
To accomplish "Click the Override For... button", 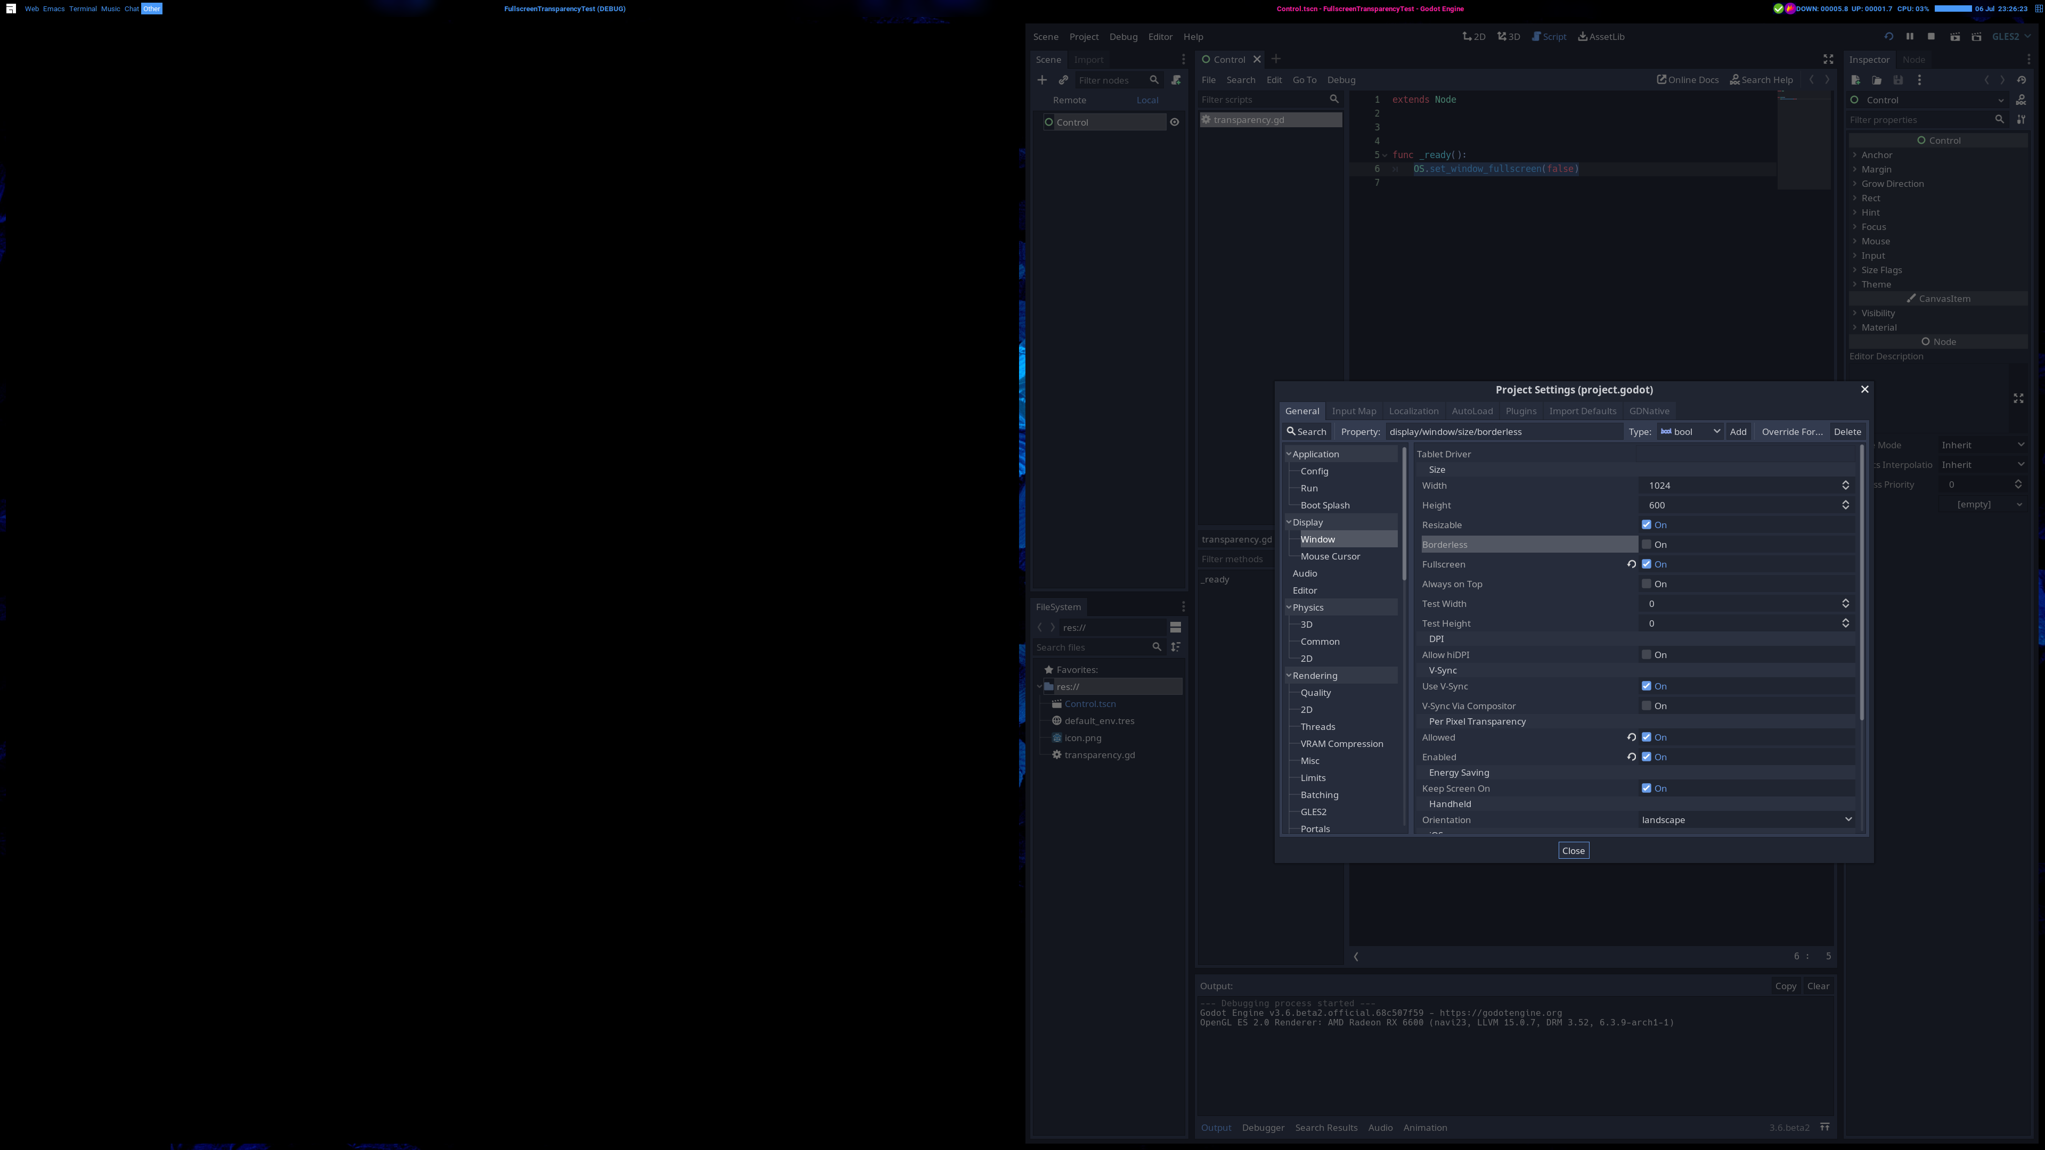I will click(1792, 431).
